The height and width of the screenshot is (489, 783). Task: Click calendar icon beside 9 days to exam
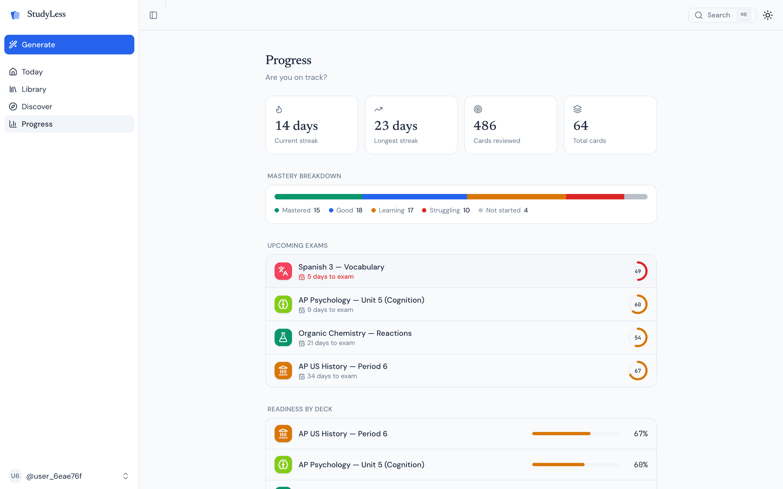tap(302, 310)
